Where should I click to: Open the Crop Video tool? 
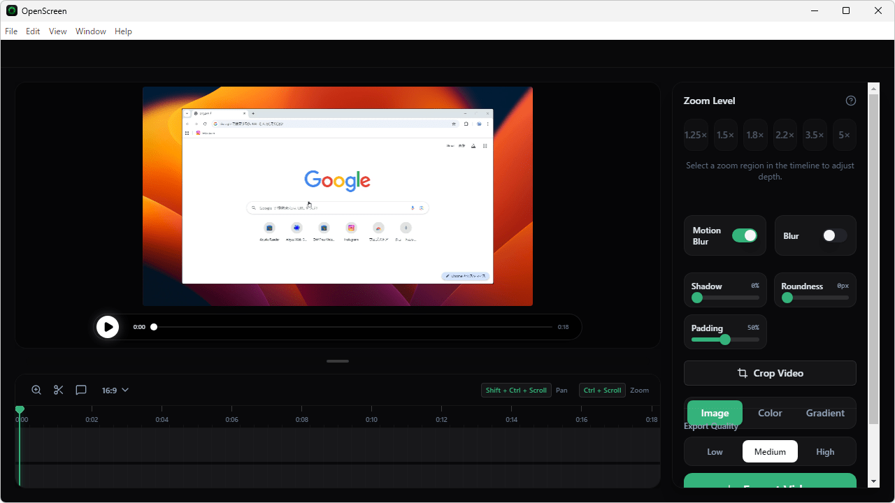[769, 372]
